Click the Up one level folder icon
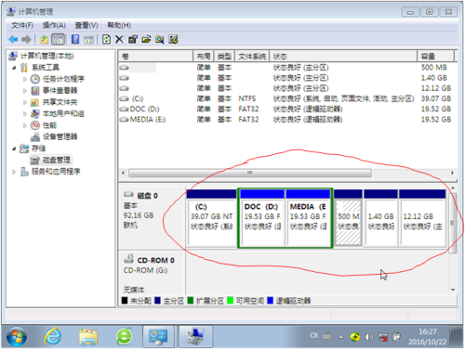This screenshot has width=465, height=349. click(x=44, y=39)
